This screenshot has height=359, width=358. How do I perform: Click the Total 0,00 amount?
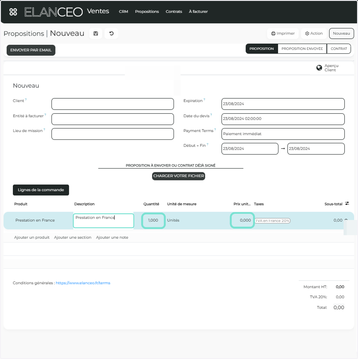[x=339, y=307]
